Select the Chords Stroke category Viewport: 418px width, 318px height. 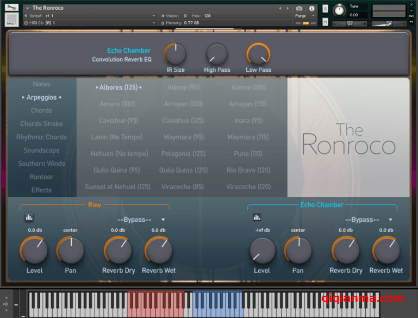point(41,124)
